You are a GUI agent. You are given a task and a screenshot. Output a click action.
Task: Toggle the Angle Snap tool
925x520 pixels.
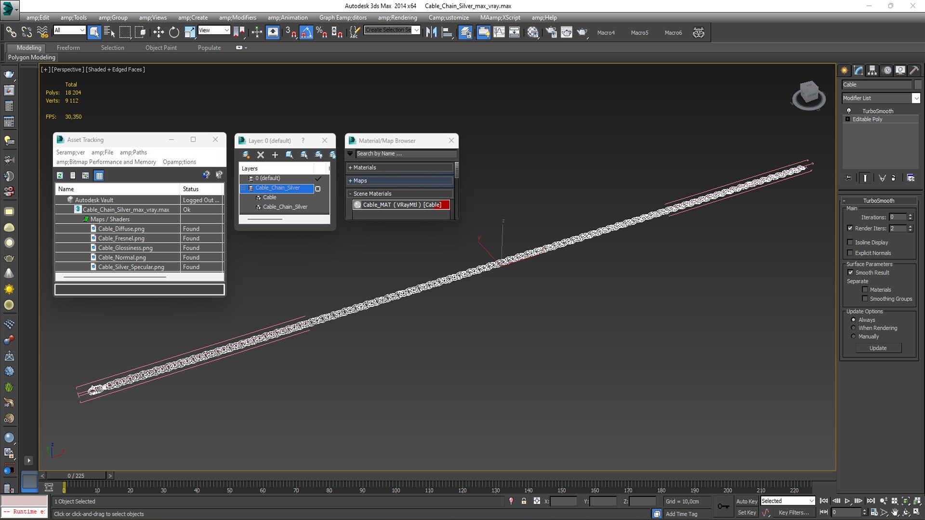pyautogui.click(x=306, y=32)
